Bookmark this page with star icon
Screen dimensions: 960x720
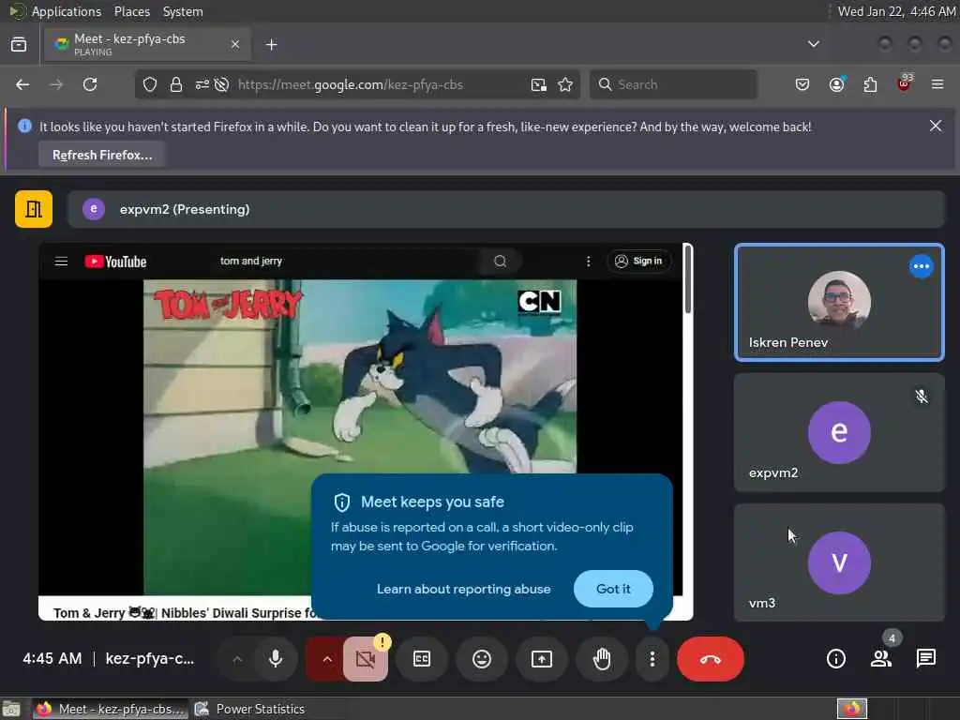[565, 84]
